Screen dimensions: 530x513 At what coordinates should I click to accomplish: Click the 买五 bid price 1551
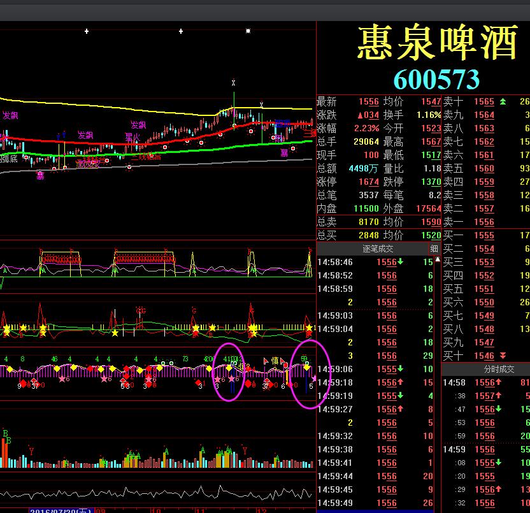point(484,289)
